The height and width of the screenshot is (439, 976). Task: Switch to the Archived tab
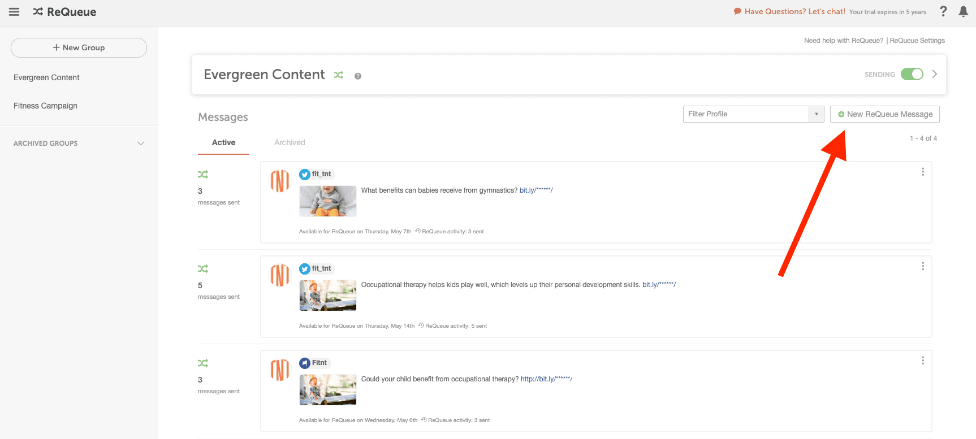tap(290, 142)
